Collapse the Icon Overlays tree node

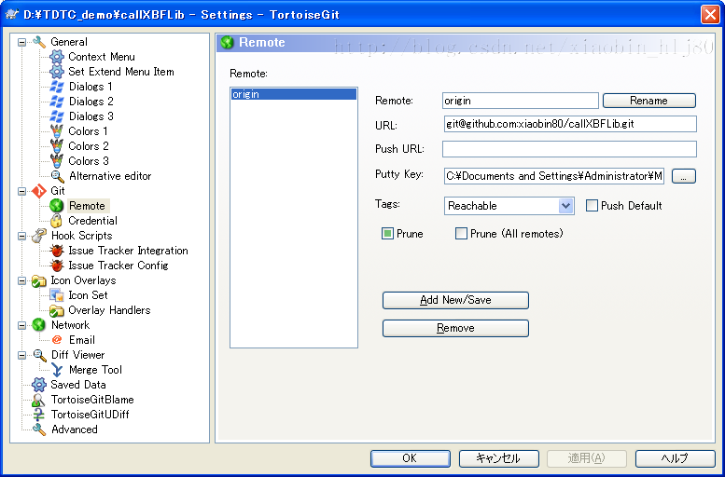[21, 280]
